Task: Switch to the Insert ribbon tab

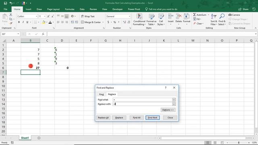Action: [28, 9]
